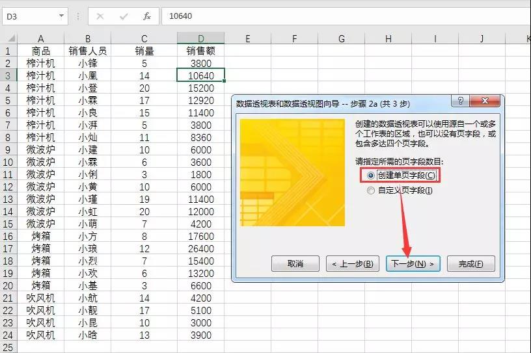The width and height of the screenshot is (531, 353).
Task: Click 吹风机 product cell in row 21
Action: point(40,298)
